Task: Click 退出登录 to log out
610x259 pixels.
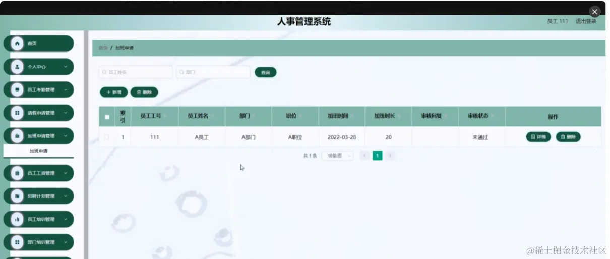Action: coord(586,21)
